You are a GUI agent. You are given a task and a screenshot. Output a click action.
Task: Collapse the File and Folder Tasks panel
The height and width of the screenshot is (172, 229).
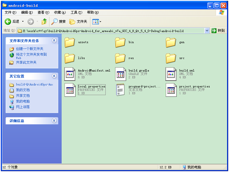[54, 41]
